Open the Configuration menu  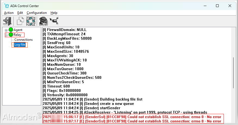tap(36, 13)
